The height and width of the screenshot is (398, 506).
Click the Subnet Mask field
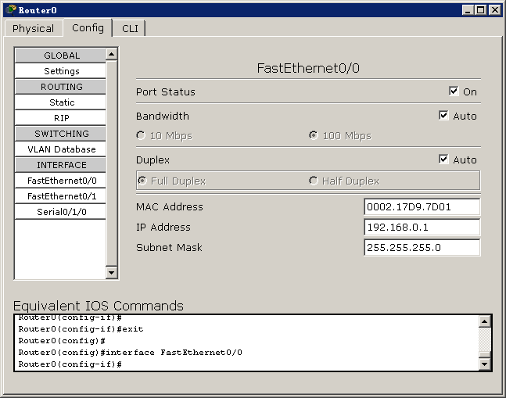pos(422,248)
